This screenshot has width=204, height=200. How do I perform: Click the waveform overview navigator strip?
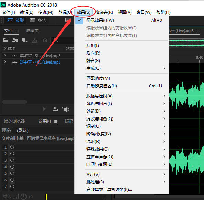point(186,43)
